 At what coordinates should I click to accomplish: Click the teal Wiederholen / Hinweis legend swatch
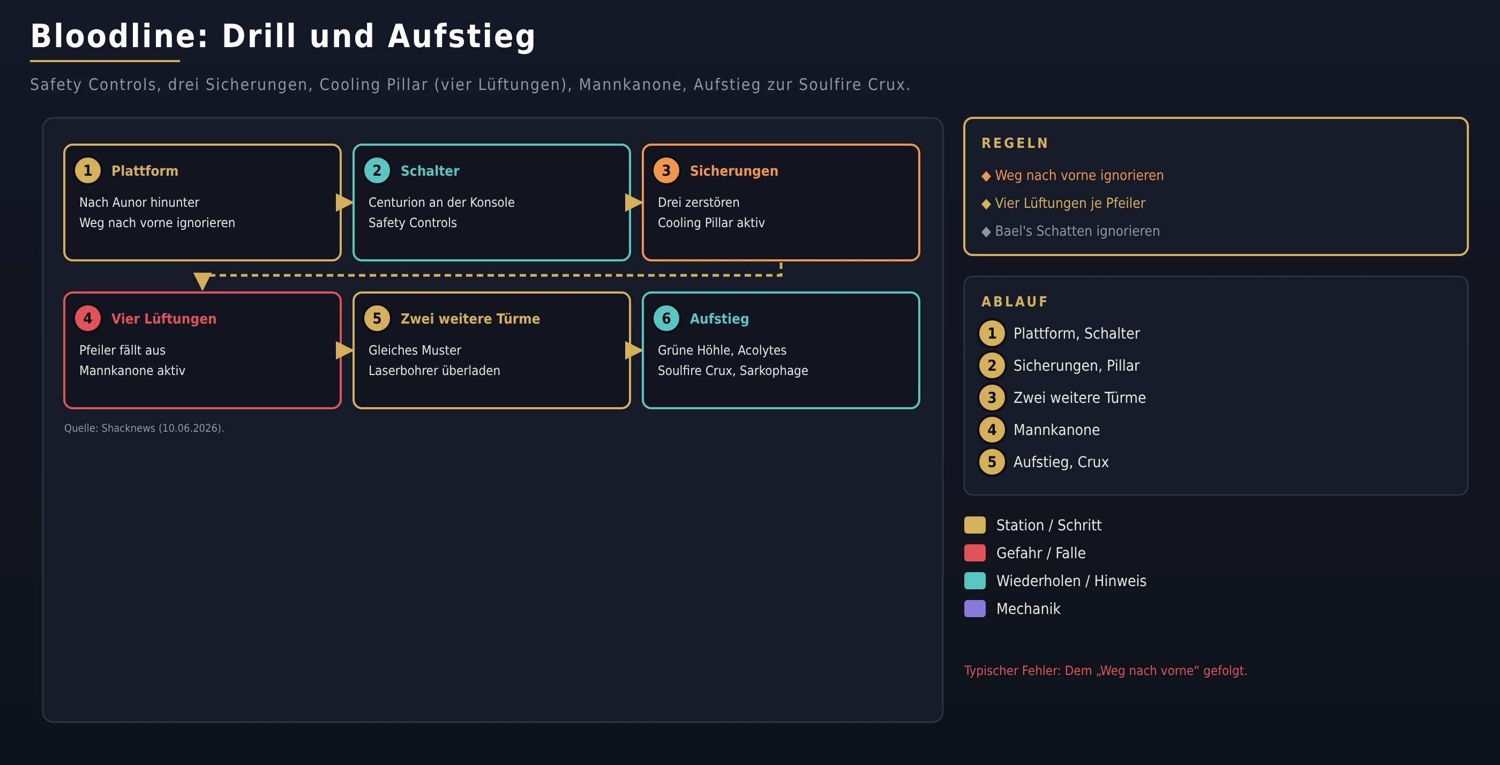click(975, 581)
